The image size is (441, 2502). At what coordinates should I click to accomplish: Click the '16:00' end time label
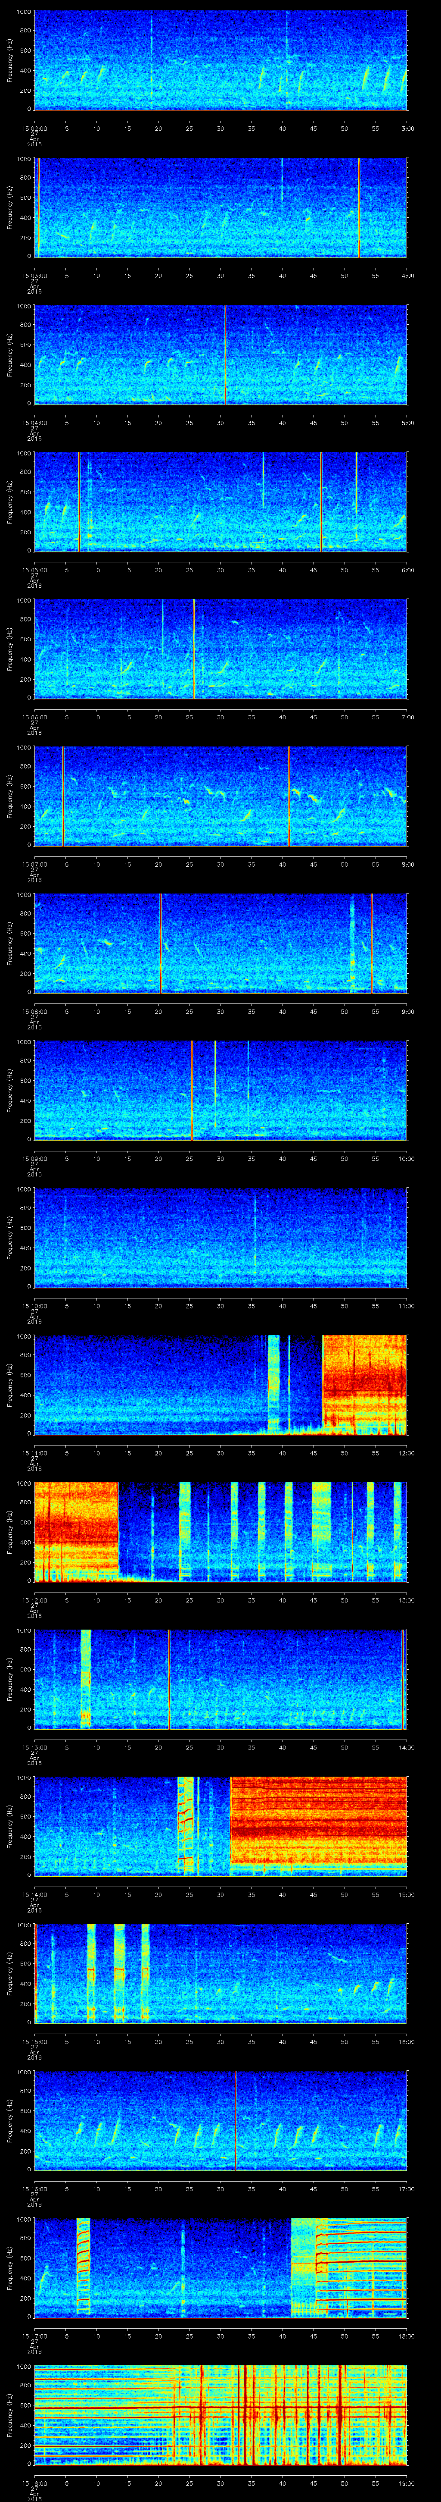coord(407,2041)
